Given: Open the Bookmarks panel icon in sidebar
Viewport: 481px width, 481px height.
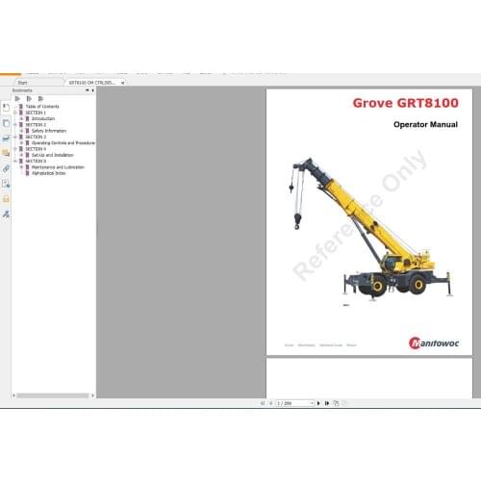Looking at the screenshot, I should coord(6,107).
